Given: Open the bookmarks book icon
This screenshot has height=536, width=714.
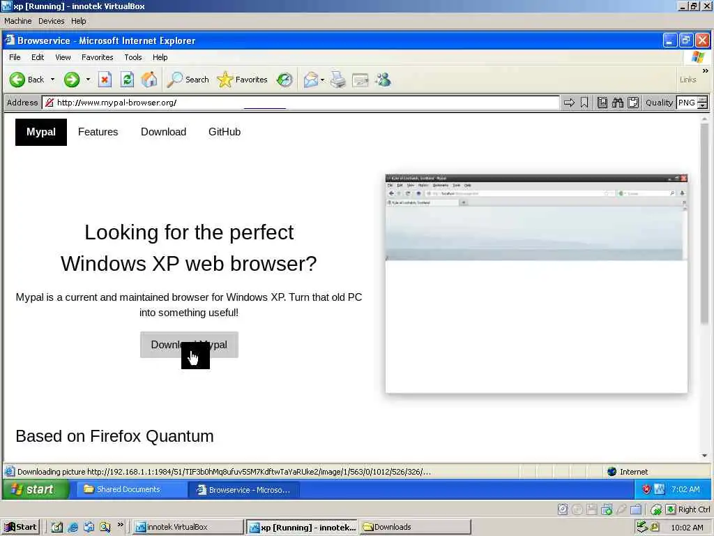Looking at the screenshot, I should [602, 103].
